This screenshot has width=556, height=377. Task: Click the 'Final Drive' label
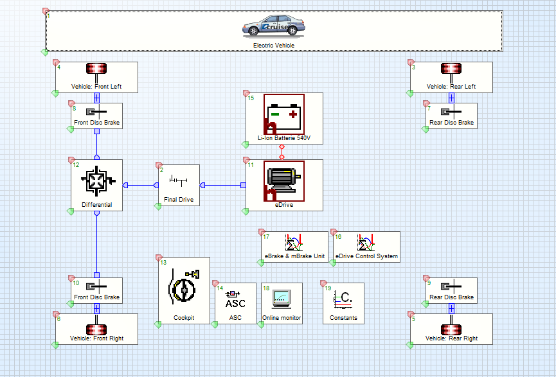click(178, 200)
